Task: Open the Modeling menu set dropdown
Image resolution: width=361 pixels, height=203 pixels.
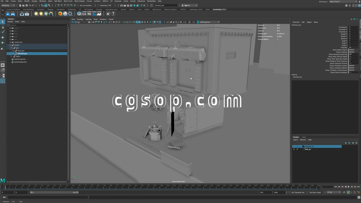Action: [x=8, y=5]
